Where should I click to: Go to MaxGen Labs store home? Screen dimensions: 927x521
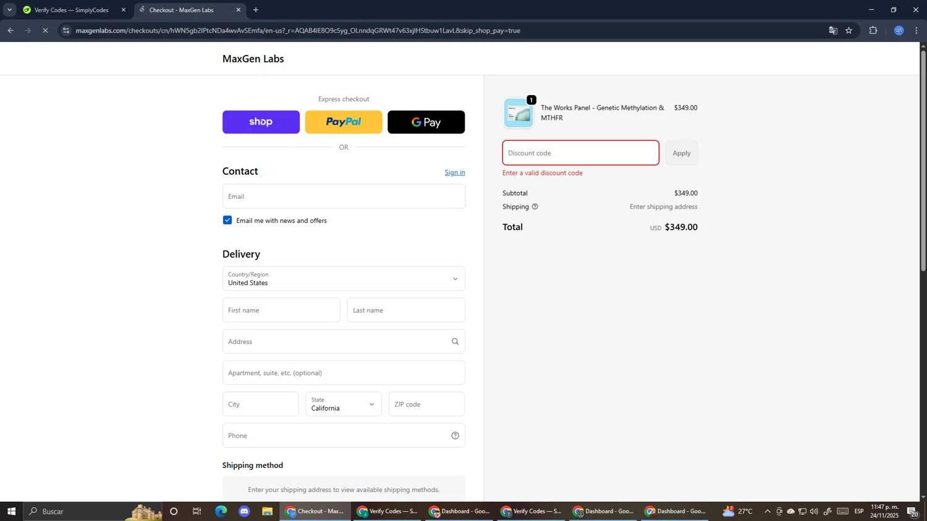[253, 59]
